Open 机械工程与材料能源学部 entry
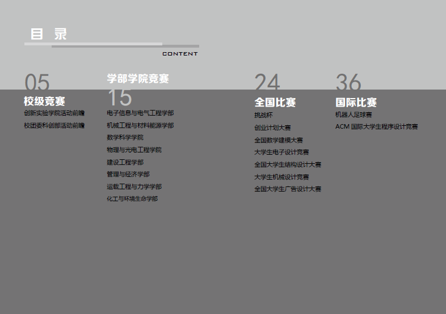The width and height of the screenshot is (446, 314). point(140,126)
